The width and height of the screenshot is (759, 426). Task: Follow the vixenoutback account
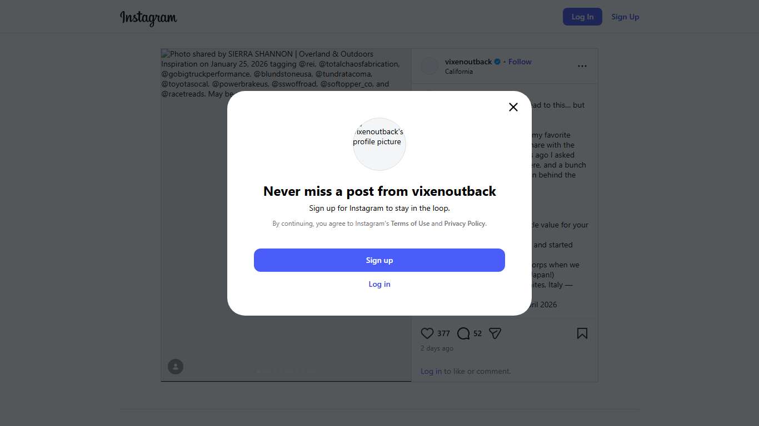(x=520, y=62)
